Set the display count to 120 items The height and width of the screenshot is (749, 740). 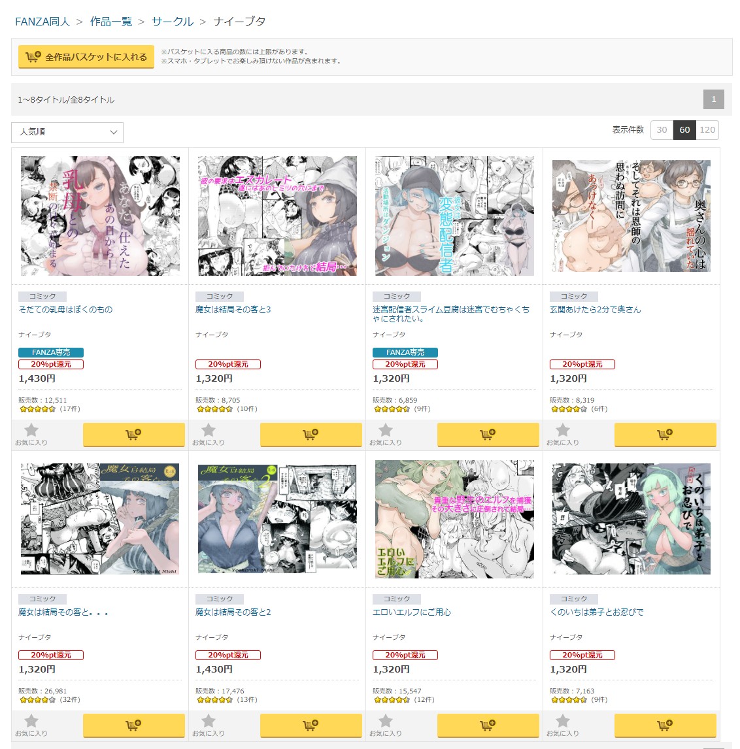coord(707,130)
